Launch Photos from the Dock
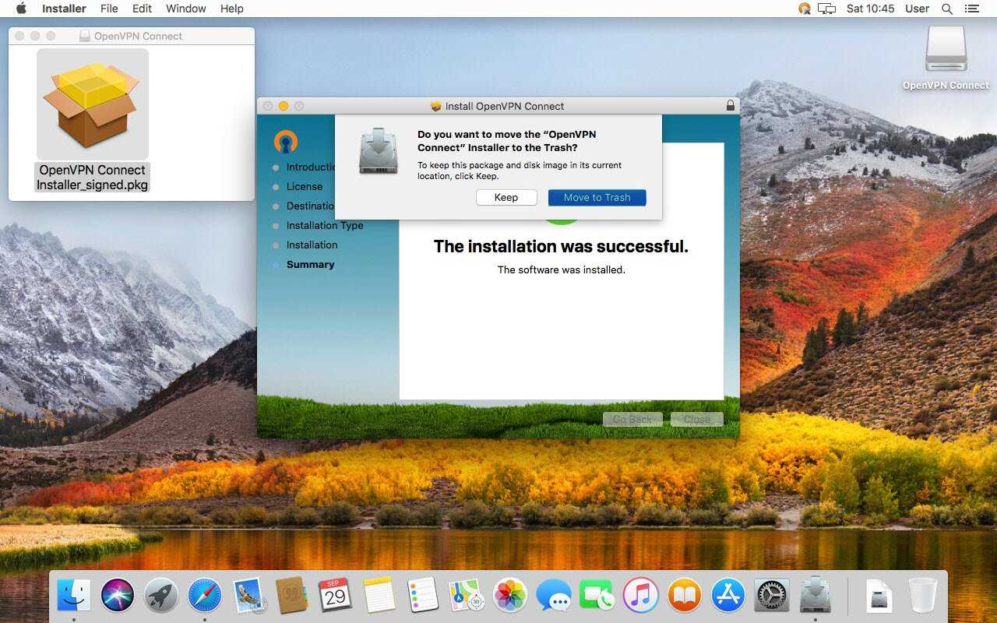 click(510, 596)
